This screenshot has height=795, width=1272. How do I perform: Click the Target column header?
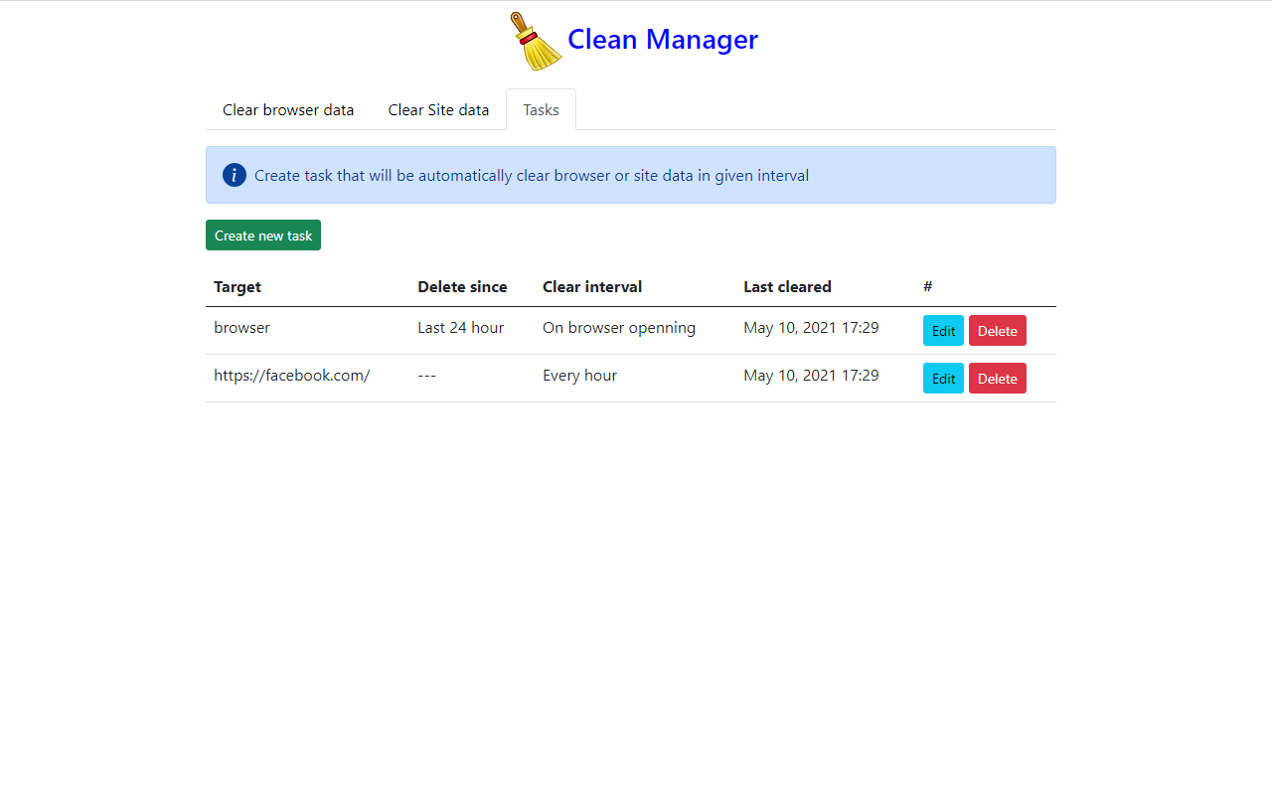coord(237,286)
